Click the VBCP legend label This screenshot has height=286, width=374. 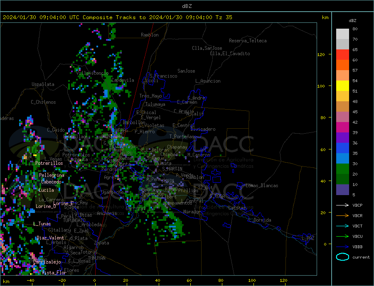(x=357, y=205)
